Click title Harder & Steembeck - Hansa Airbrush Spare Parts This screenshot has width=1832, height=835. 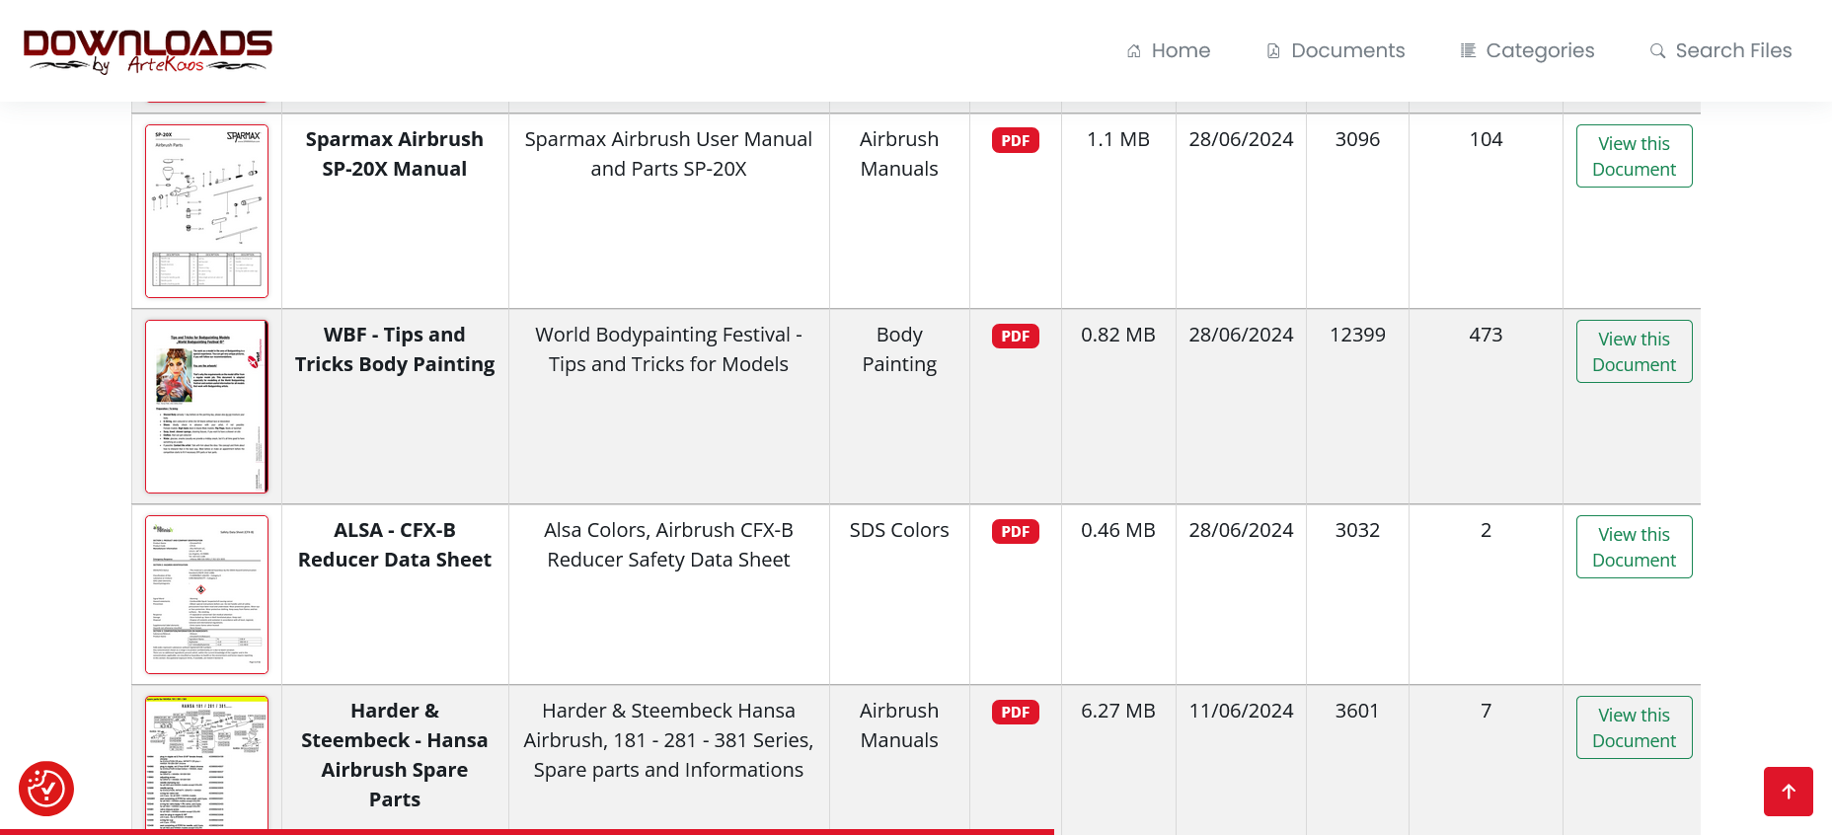(x=395, y=755)
